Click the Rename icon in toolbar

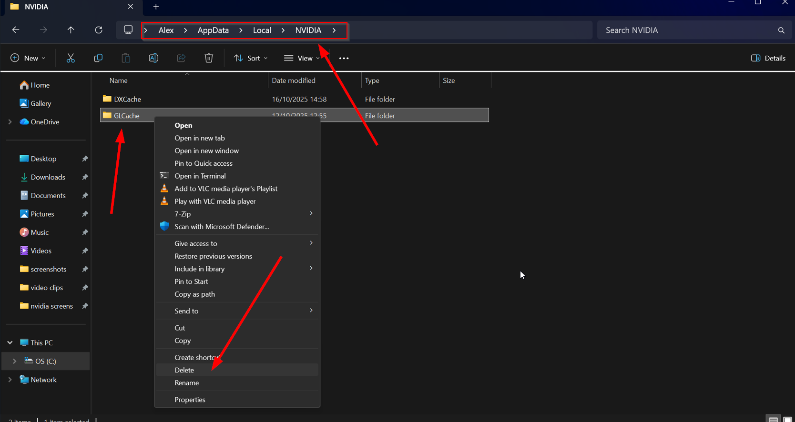[x=153, y=58]
